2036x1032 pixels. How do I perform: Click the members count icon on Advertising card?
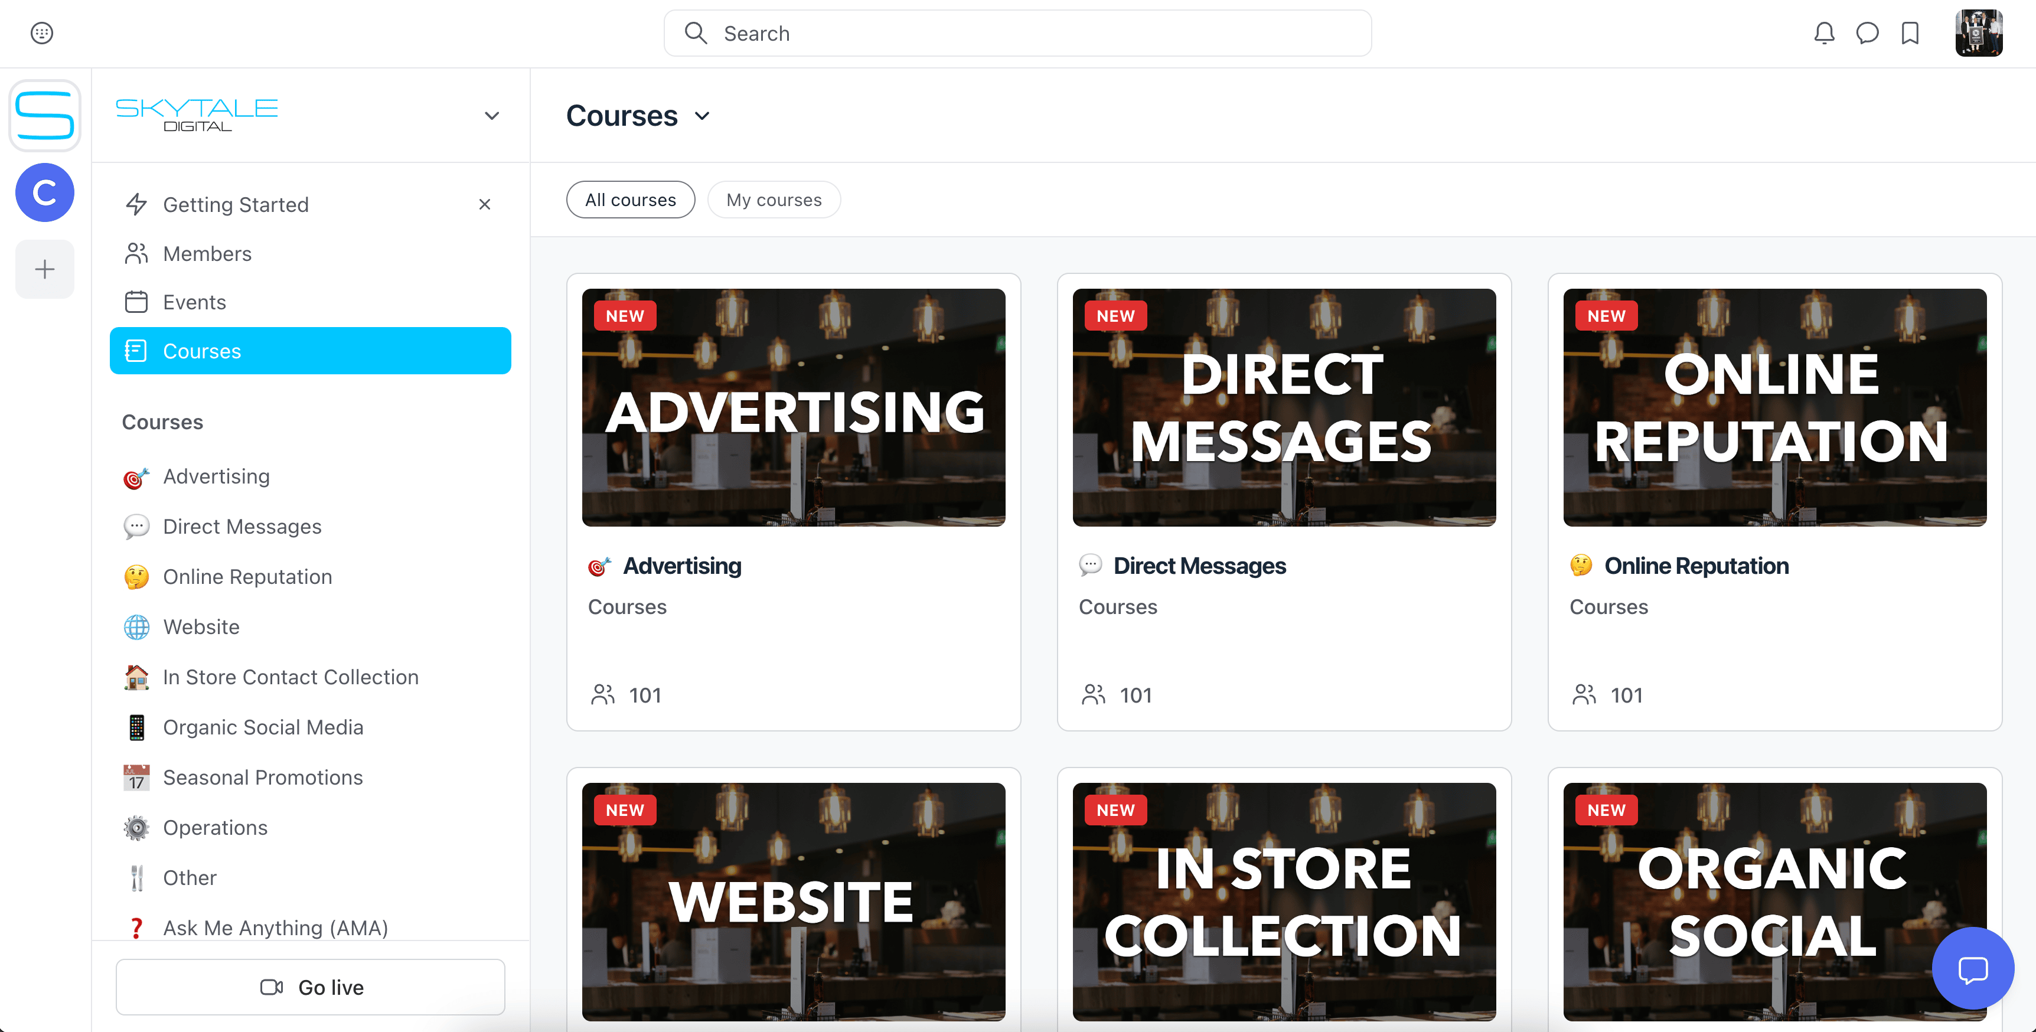tap(602, 695)
